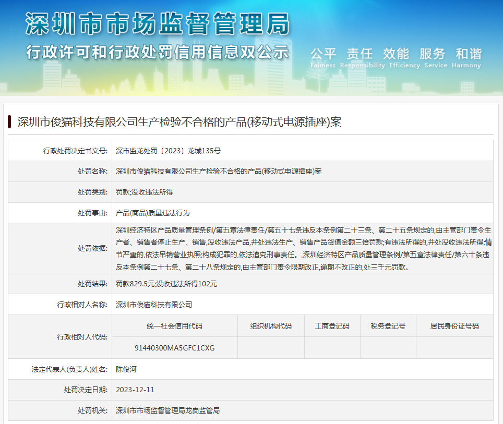Click company name in 行政相对人名称 row
Viewport: 503px width, 424px height.
tap(154, 305)
